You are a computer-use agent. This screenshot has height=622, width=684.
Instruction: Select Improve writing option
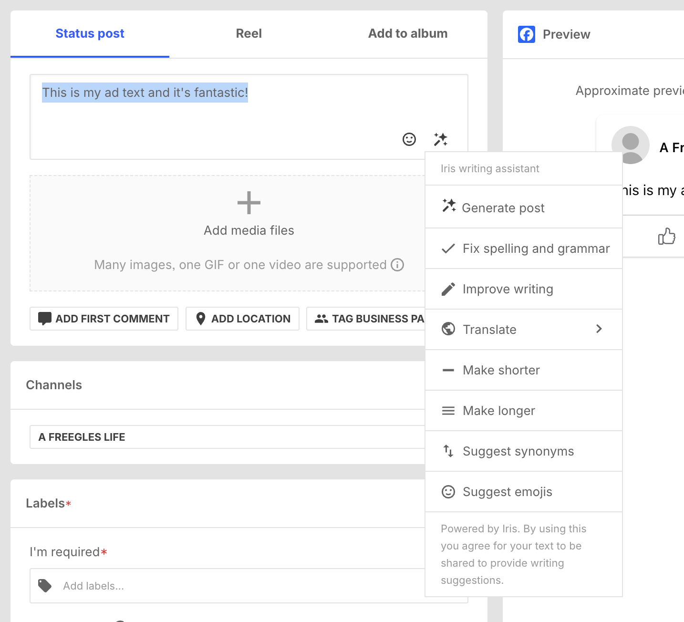pos(508,289)
